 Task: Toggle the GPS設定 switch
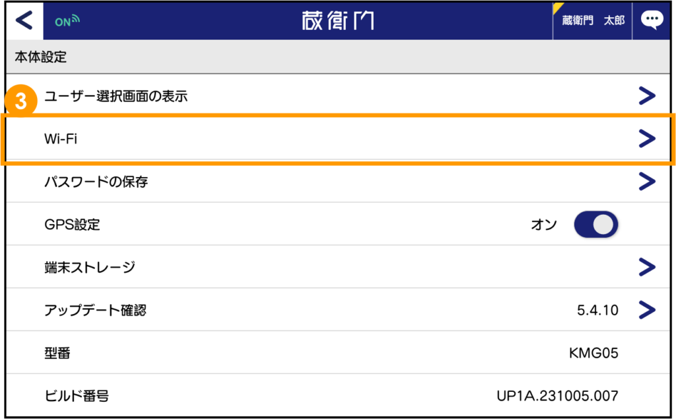coord(595,225)
